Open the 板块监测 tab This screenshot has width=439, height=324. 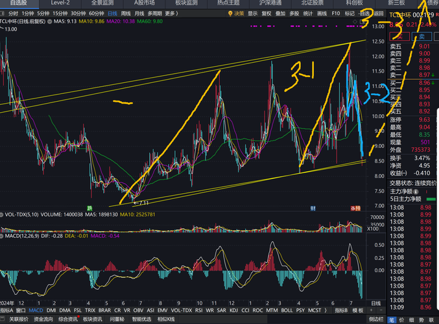click(187, 3)
